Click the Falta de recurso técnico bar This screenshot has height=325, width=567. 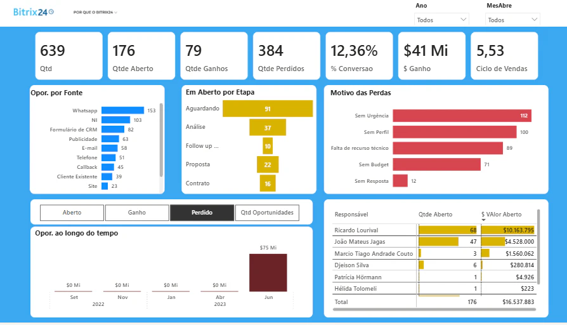[x=448, y=148]
